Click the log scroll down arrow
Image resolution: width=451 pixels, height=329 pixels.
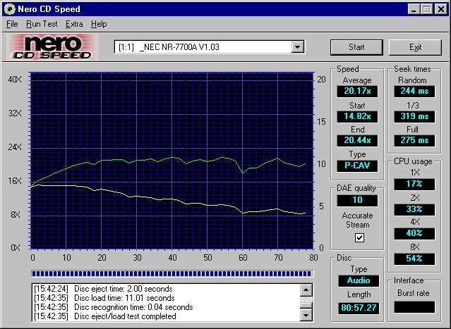click(306, 315)
